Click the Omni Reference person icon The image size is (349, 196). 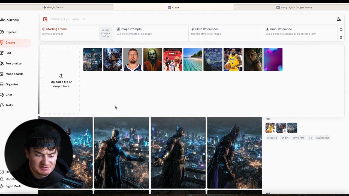pos(267,29)
